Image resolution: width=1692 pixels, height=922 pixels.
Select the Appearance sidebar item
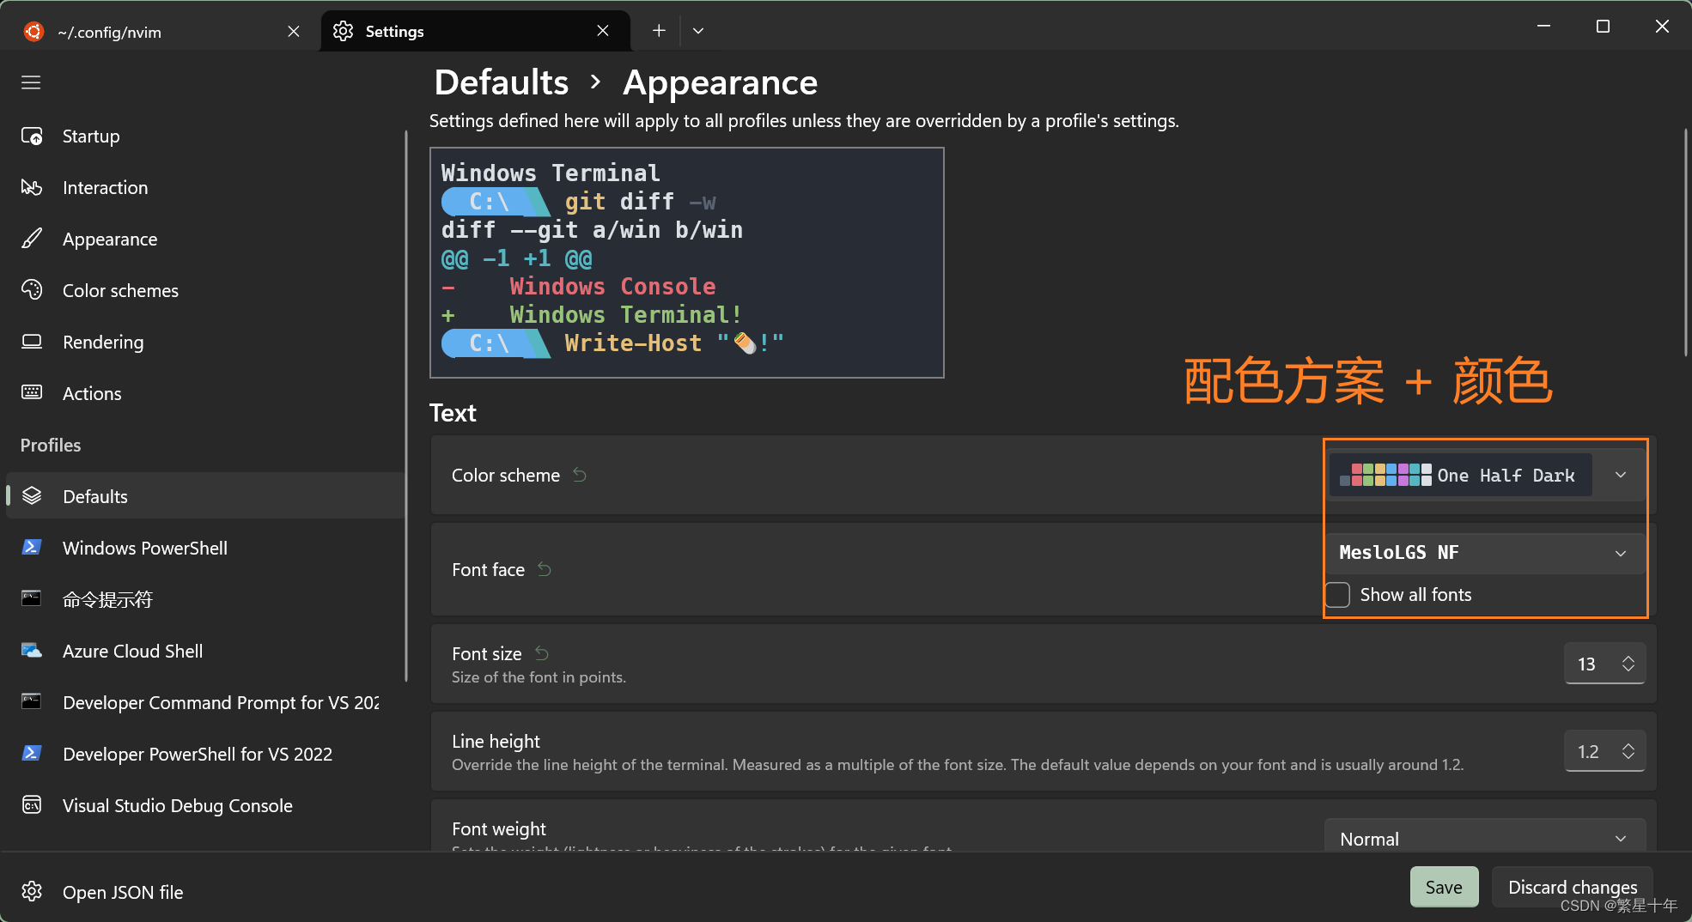click(x=204, y=239)
